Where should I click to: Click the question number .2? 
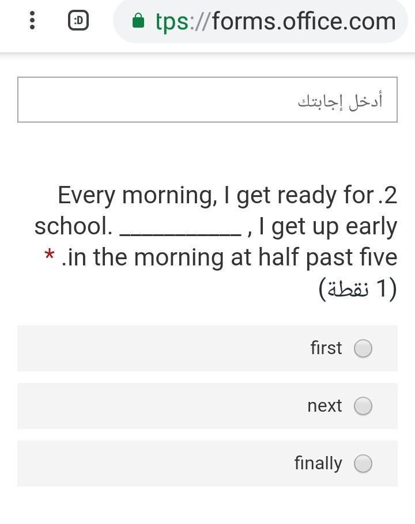(x=387, y=195)
